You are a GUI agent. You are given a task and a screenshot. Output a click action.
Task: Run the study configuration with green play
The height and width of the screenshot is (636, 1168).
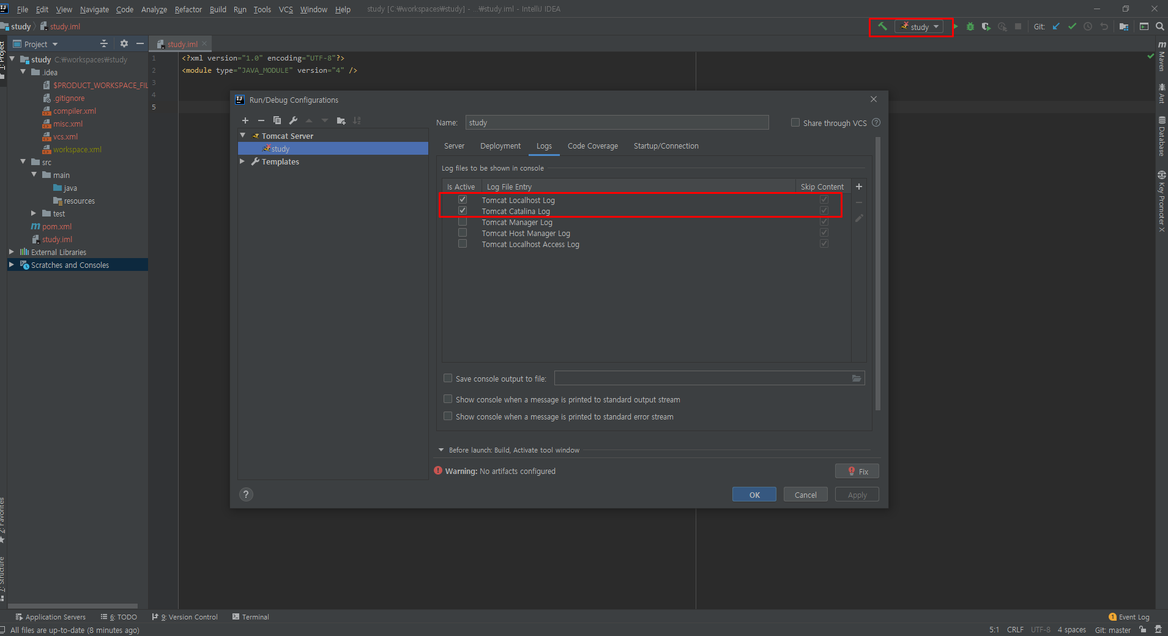[x=955, y=26]
